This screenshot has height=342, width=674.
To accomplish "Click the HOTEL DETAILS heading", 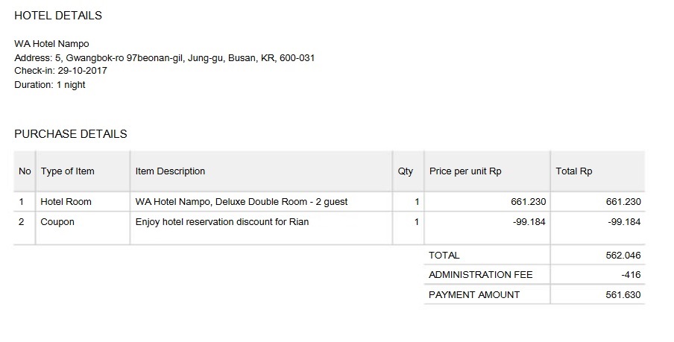I will (58, 16).
